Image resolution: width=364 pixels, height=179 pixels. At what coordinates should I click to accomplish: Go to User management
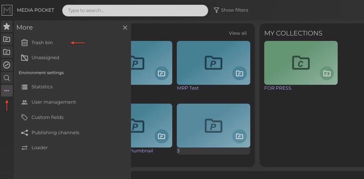(x=54, y=102)
